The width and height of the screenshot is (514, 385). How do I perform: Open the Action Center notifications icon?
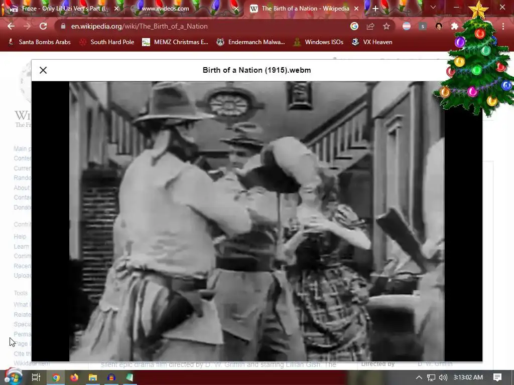[x=497, y=377]
